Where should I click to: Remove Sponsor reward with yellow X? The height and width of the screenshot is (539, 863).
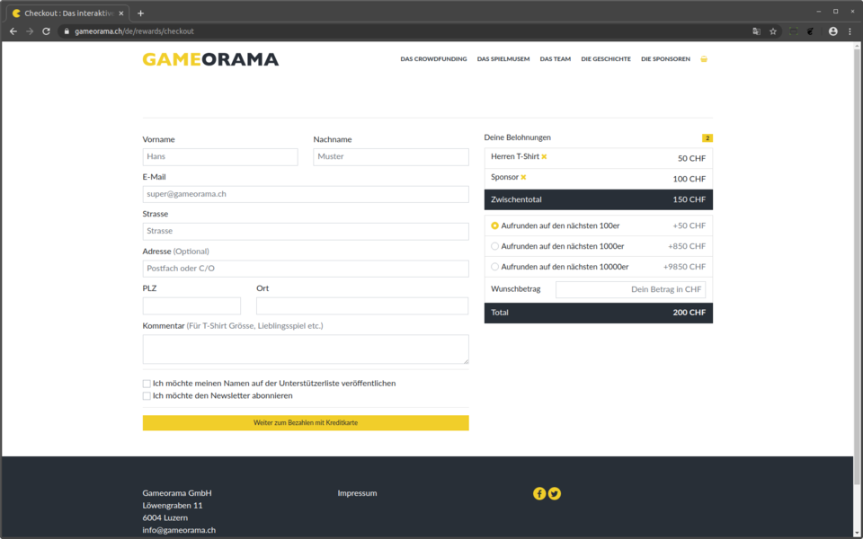tap(523, 178)
